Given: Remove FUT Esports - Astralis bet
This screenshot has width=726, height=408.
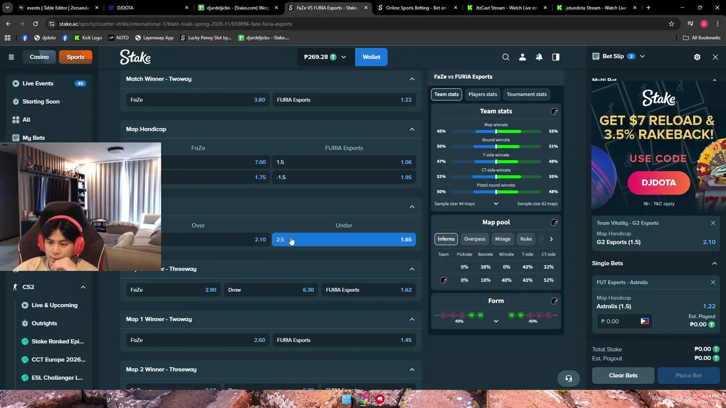Looking at the screenshot, I should click(x=713, y=282).
